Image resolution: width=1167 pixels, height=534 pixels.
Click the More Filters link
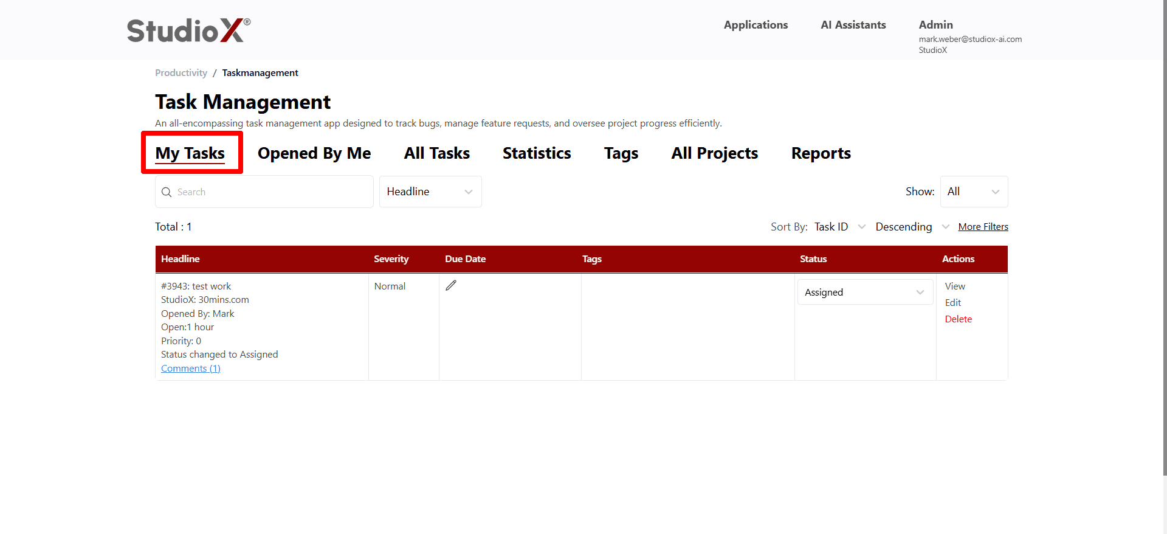983,227
